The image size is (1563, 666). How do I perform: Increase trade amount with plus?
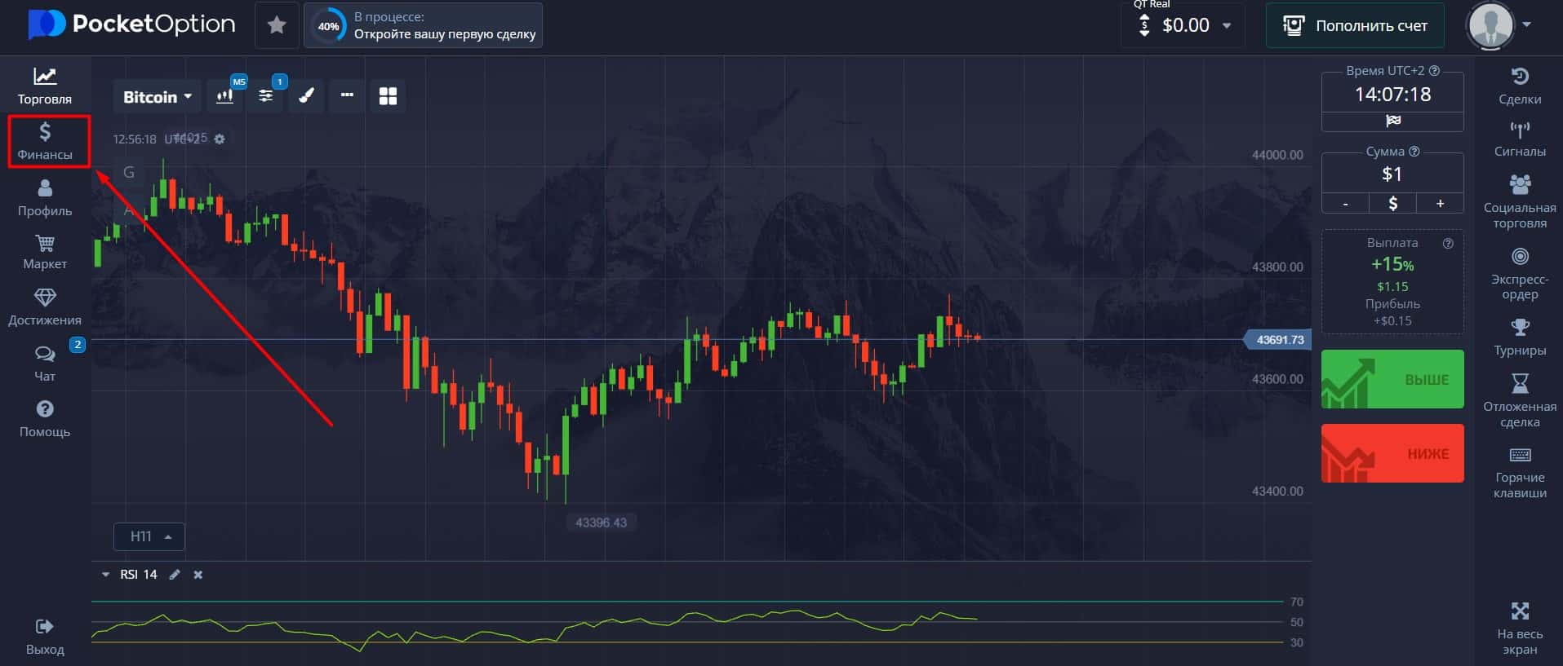tap(1440, 204)
